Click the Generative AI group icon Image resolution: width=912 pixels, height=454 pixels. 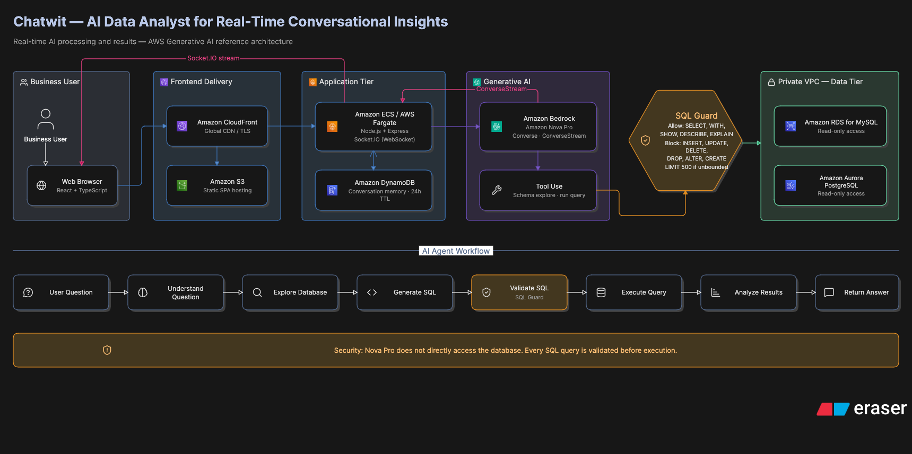477,82
